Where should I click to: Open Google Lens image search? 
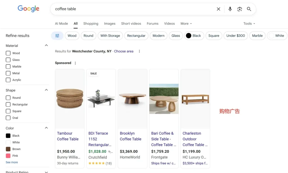pos(240,9)
